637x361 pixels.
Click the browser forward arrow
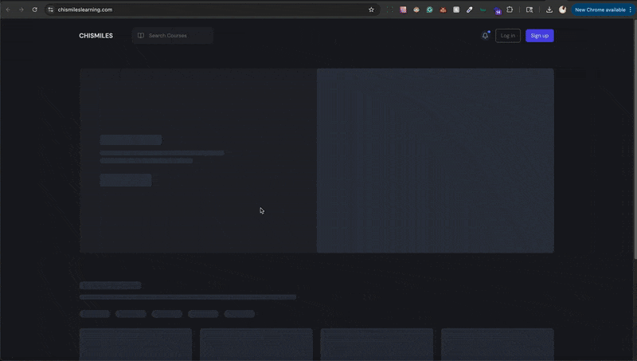(x=21, y=10)
